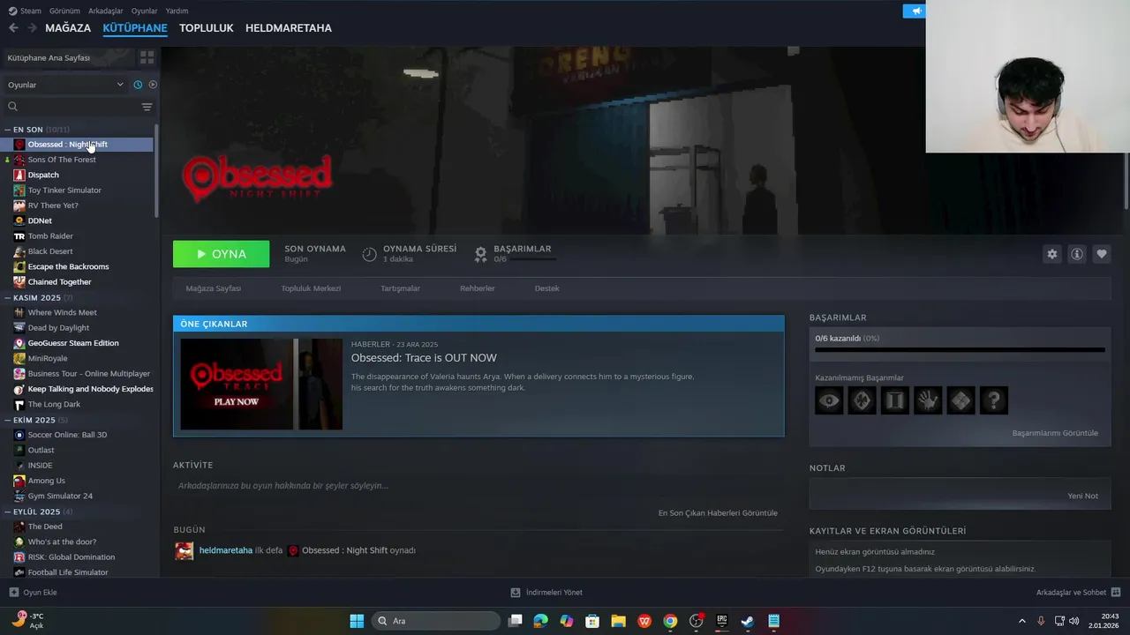Open the Yardım menu

(177, 11)
